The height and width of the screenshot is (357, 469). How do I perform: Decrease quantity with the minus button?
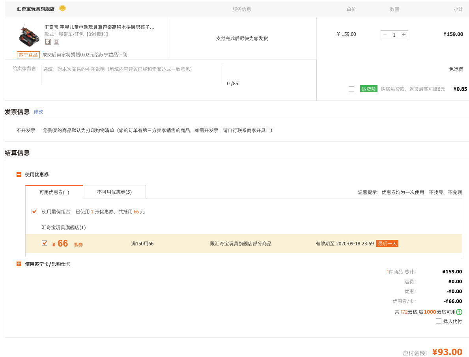(385, 35)
